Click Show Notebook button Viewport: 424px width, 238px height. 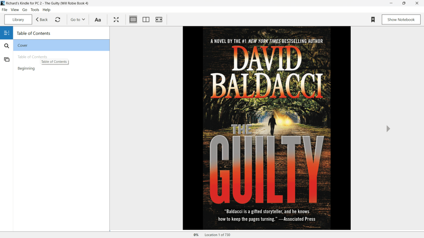(401, 19)
